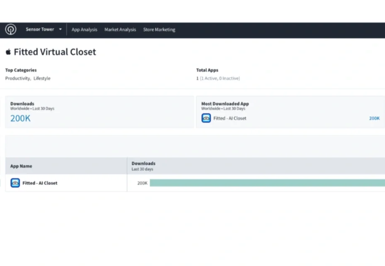The image size is (385, 266).
Task: Click 200K value in Most Downloaded App card
Action: tap(375, 118)
